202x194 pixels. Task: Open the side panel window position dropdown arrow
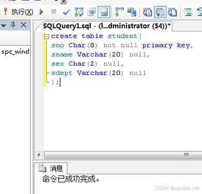click(x=4, y=25)
